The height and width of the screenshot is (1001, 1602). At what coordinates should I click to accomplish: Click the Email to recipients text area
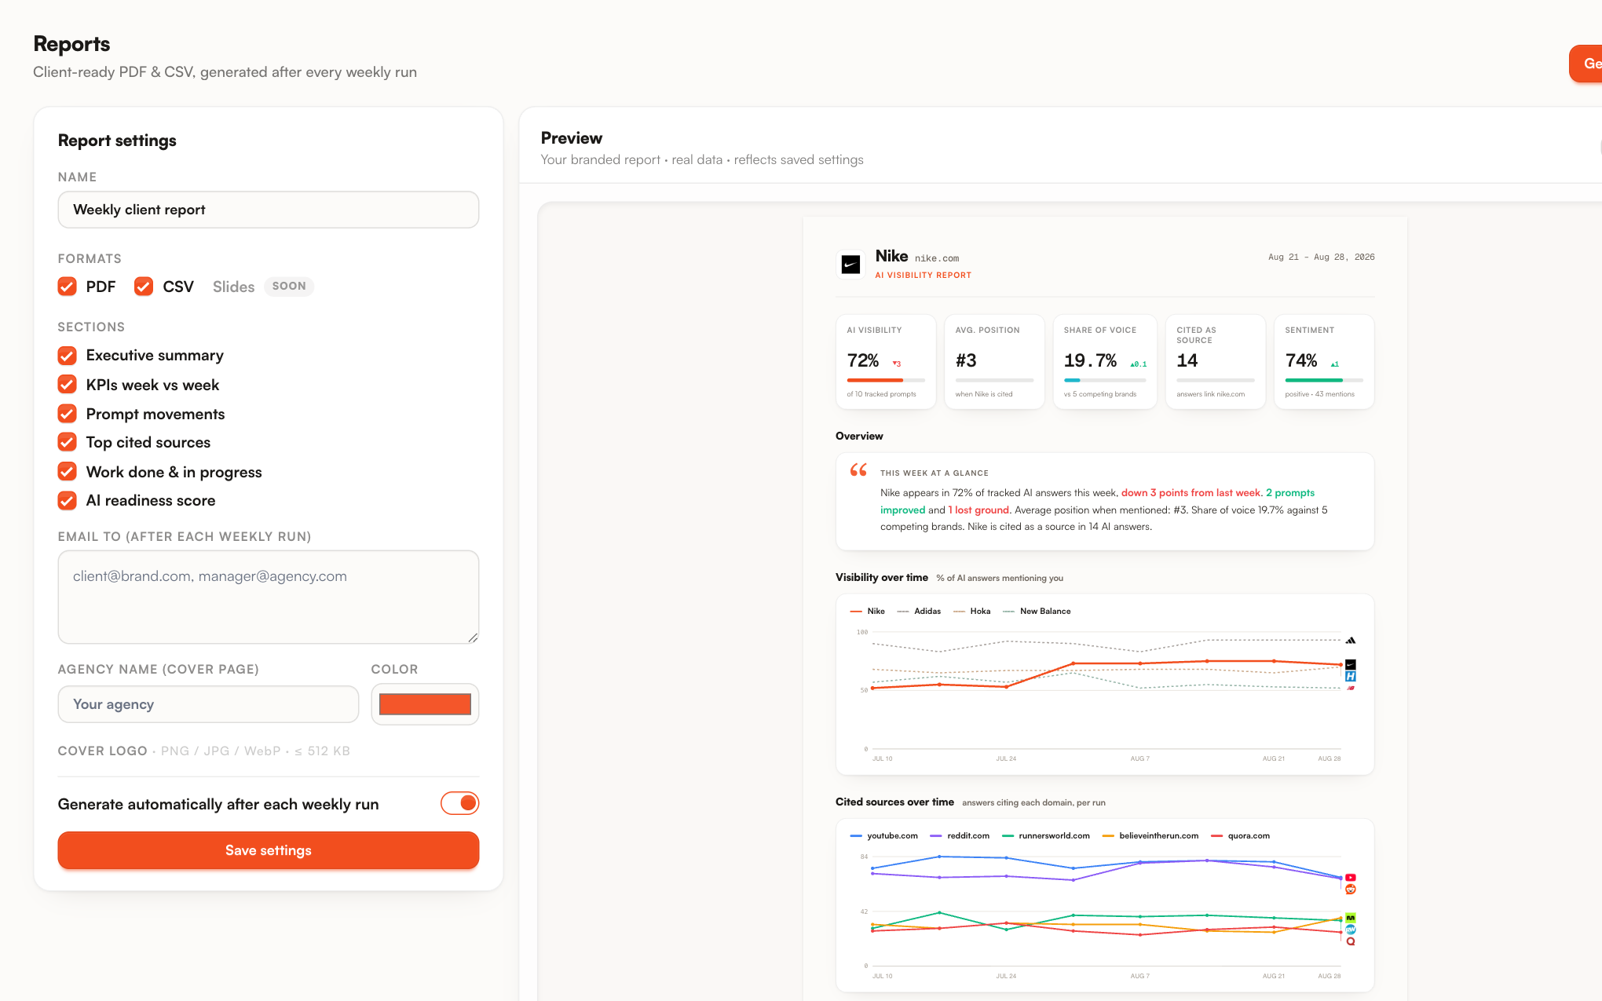point(269,597)
